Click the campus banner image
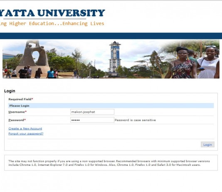The image size is (222, 192). [111, 59]
